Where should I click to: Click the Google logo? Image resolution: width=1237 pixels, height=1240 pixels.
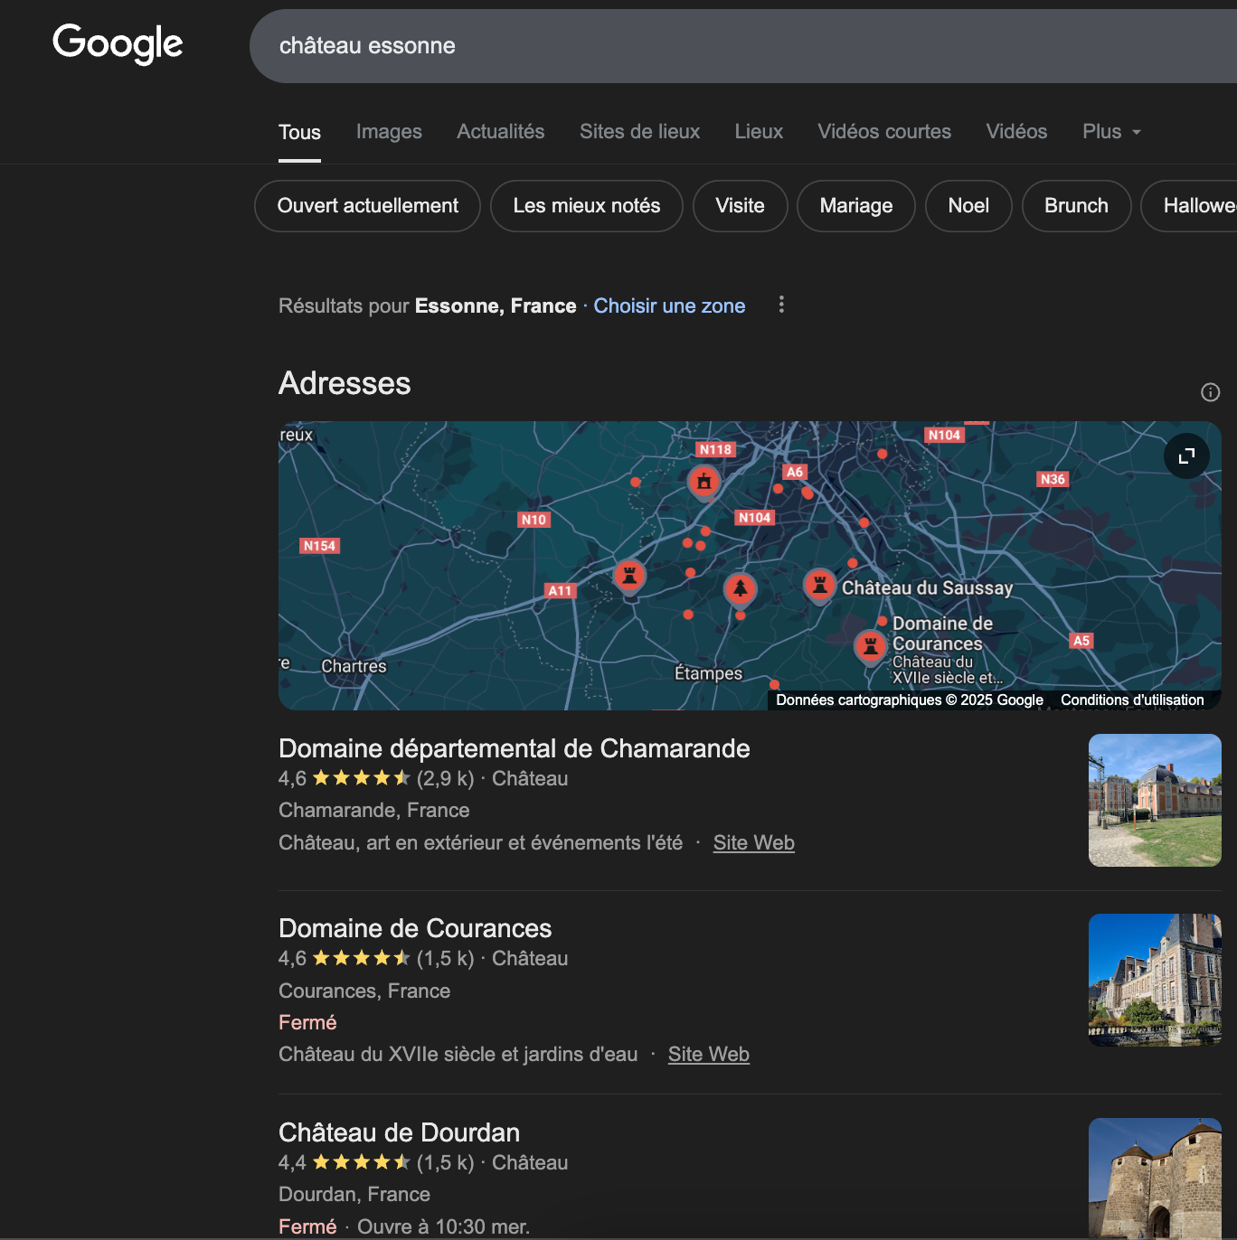point(118,43)
